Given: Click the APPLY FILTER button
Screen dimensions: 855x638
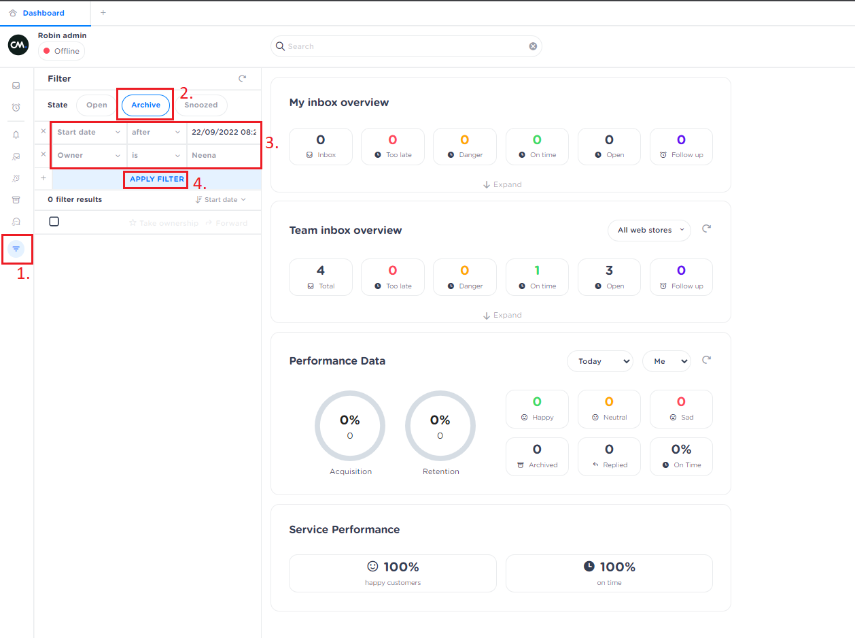Looking at the screenshot, I should tap(156, 179).
